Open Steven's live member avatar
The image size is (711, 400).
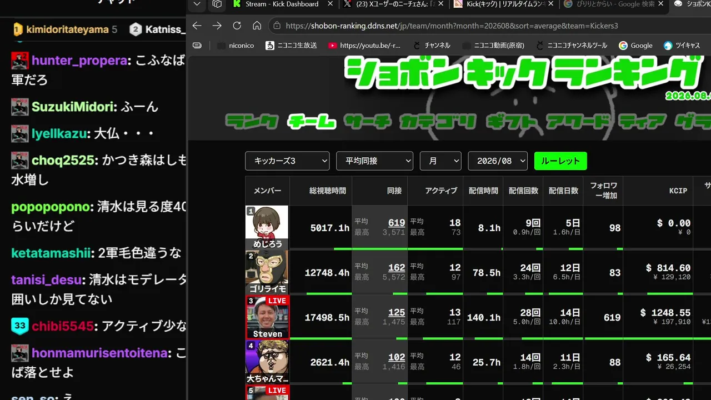(267, 317)
